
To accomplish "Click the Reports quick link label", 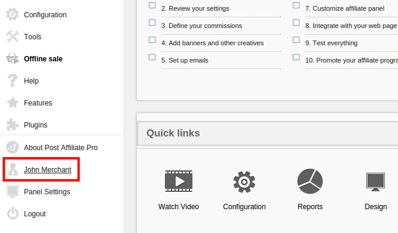I will click(310, 207).
